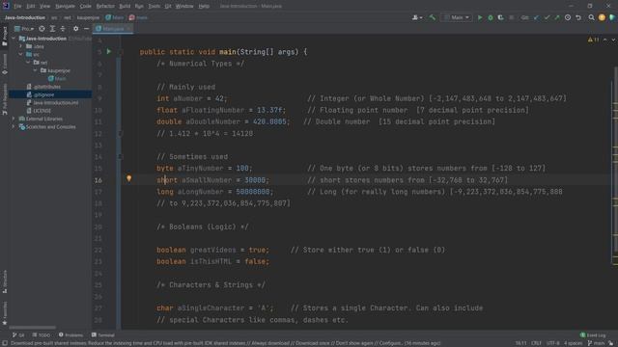Image resolution: width=618 pixels, height=347 pixels.
Task: Open the Pull Requests side tab
Action: point(5,99)
